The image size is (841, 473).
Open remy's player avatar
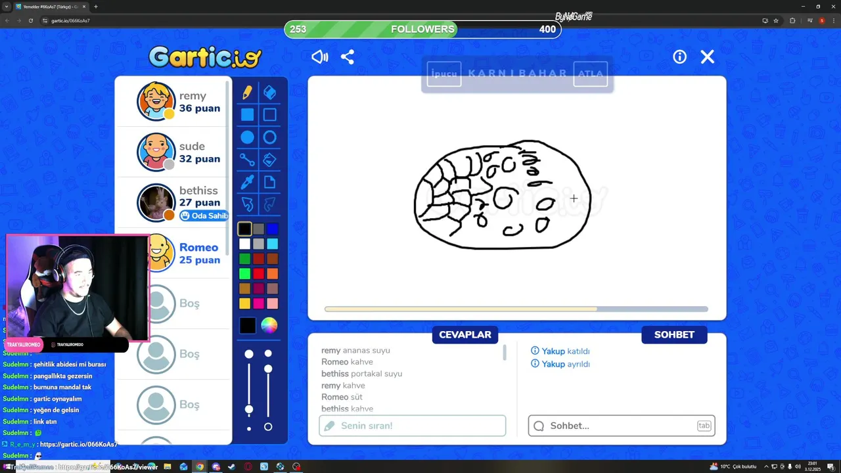156,102
